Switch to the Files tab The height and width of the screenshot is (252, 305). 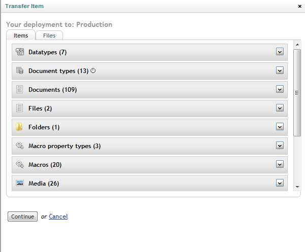pos(49,35)
